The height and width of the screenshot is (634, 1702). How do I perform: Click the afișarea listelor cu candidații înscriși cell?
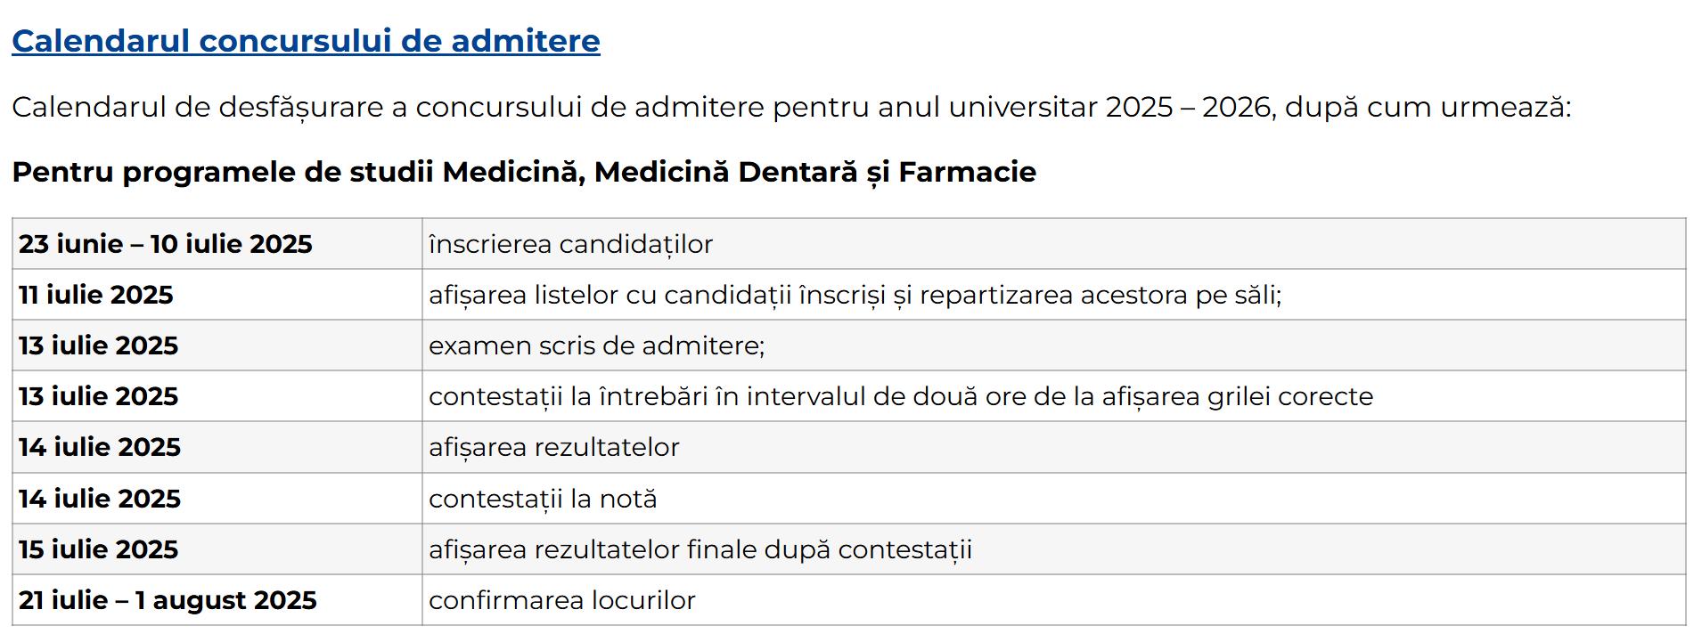tap(855, 295)
